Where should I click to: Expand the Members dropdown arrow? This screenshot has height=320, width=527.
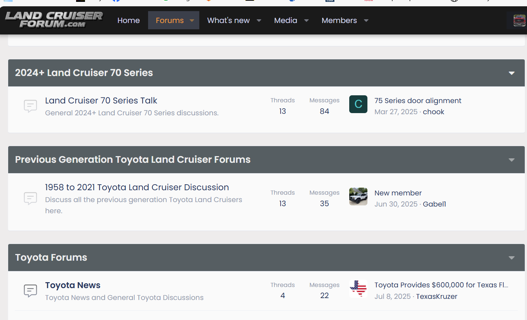pos(366,20)
